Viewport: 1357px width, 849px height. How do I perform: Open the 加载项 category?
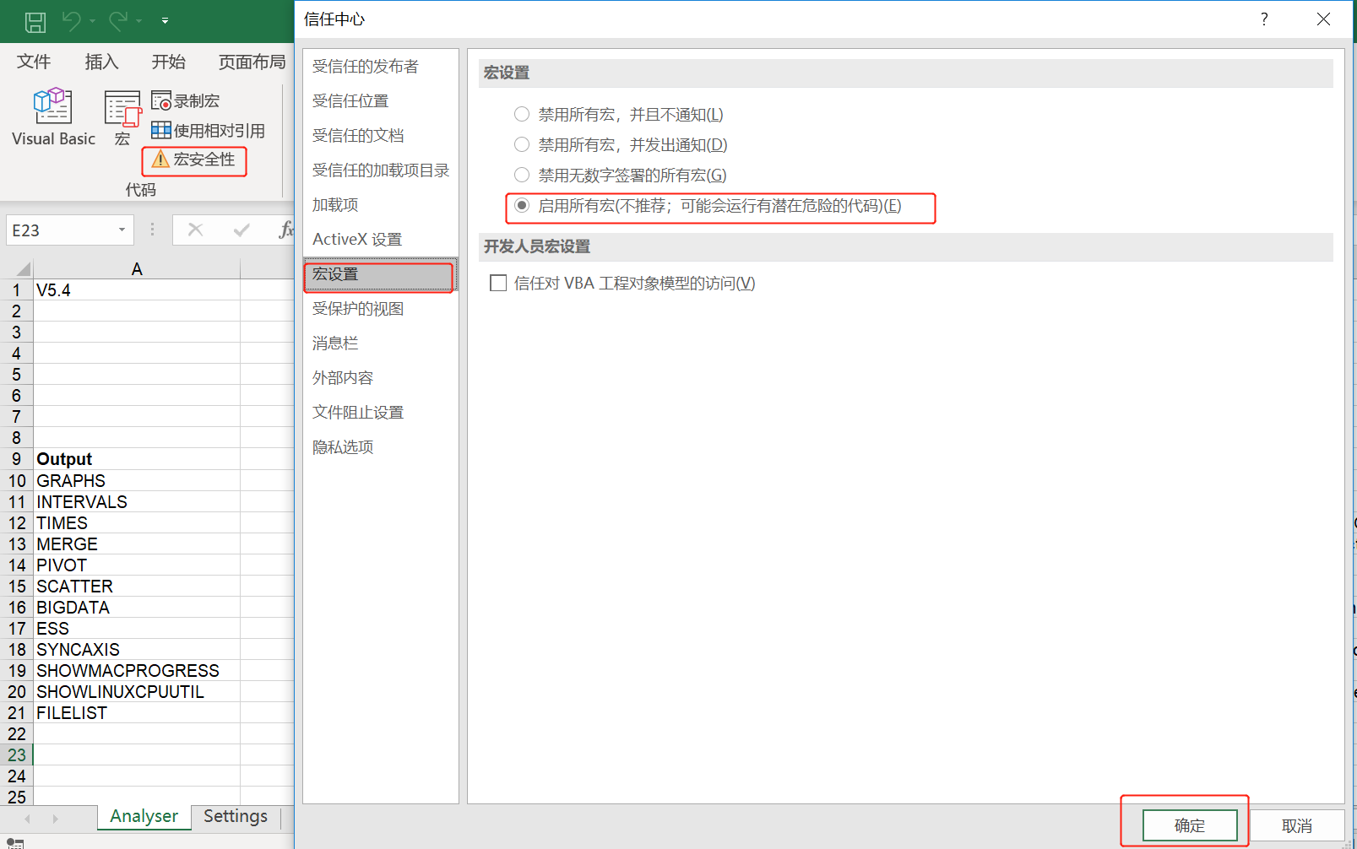pos(381,205)
